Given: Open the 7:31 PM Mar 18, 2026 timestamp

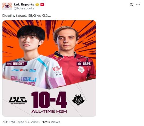Looking at the screenshot, I should [x=21, y=122].
